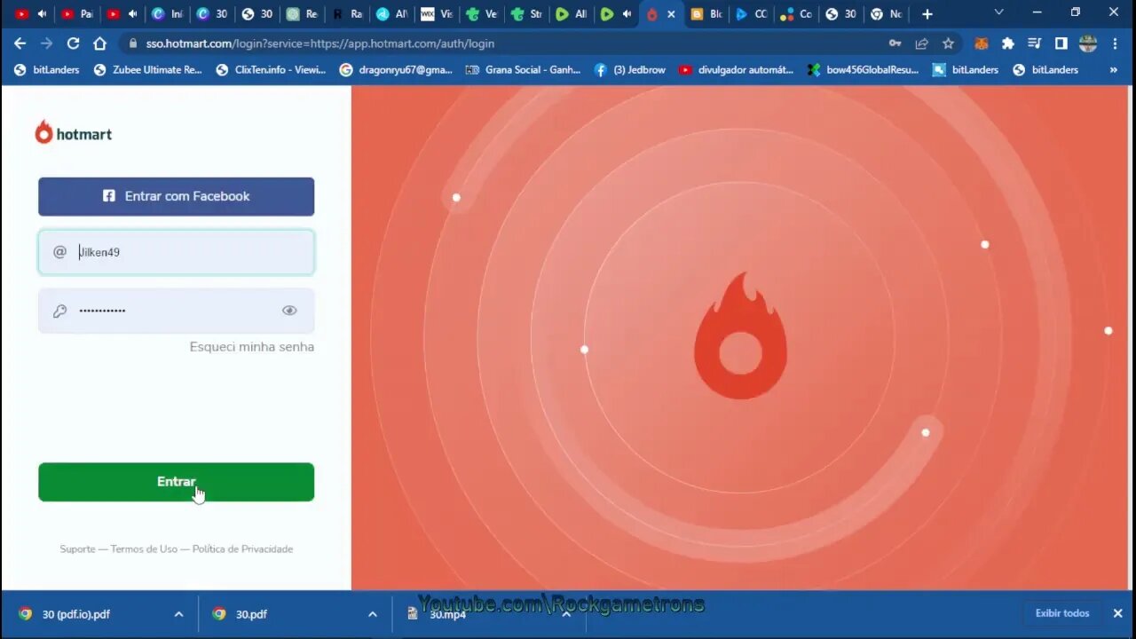Switch to the "Ve" tab
1136x639 pixels.
pyautogui.click(x=481, y=14)
